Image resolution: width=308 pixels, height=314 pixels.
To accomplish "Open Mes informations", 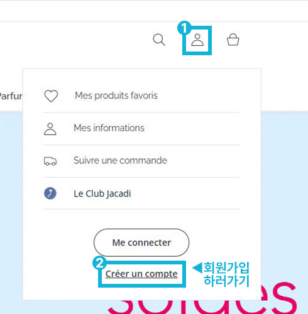I will pos(109,128).
